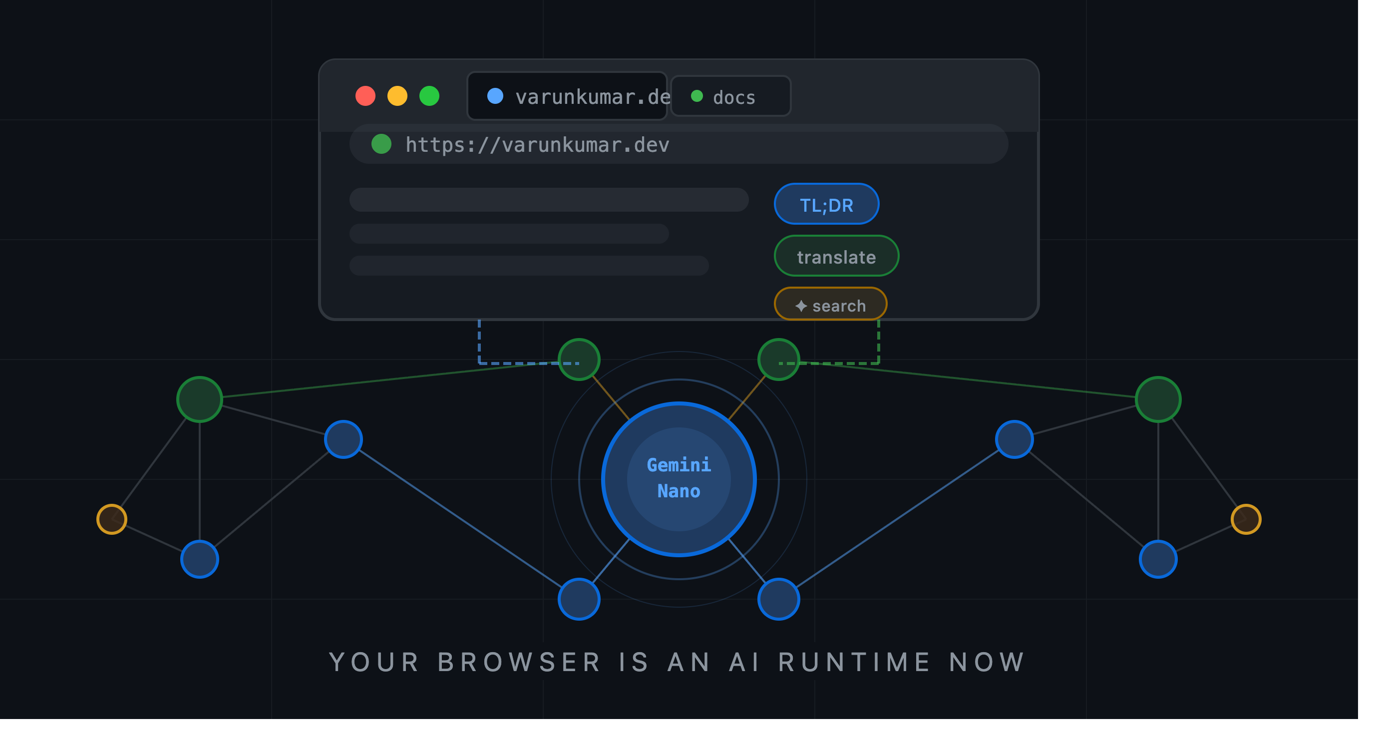Click the blue favicon on varunkumar.de tab

coord(495,96)
